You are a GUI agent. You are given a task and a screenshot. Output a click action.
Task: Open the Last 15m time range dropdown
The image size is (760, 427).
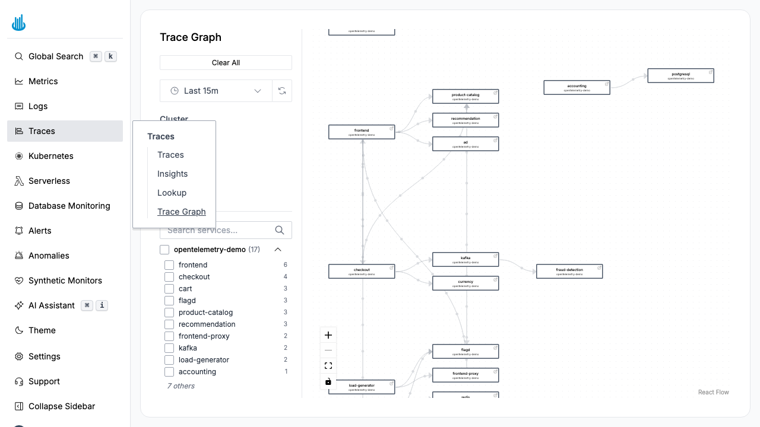[x=216, y=91]
